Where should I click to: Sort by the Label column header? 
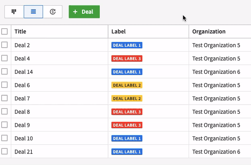point(118,31)
